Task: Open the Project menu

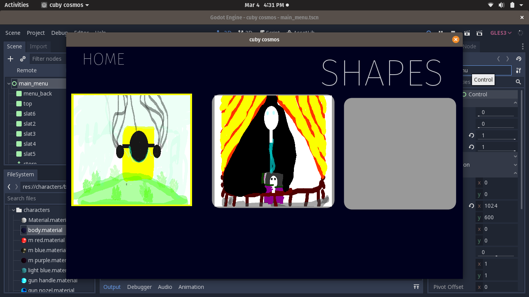Action: (36, 33)
